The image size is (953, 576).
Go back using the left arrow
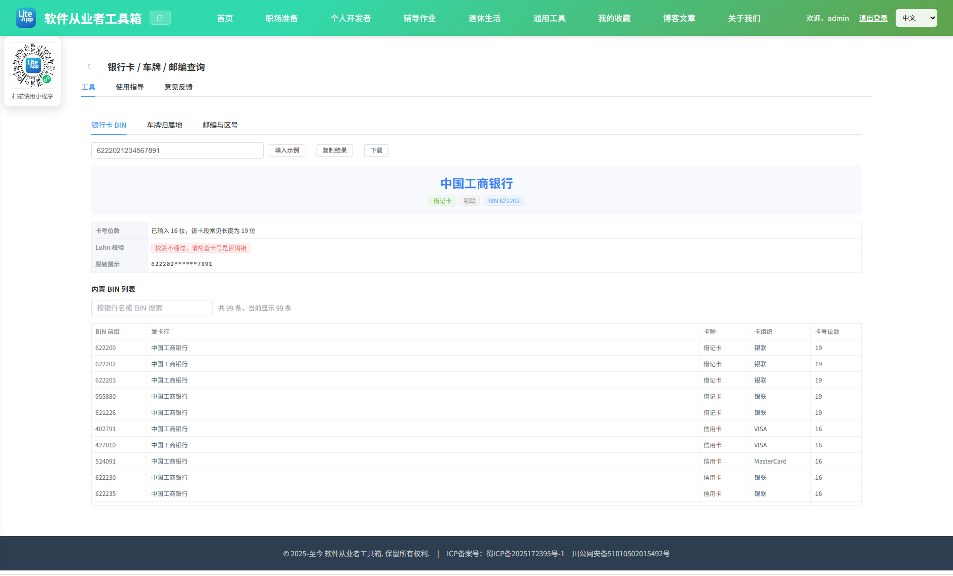point(89,66)
